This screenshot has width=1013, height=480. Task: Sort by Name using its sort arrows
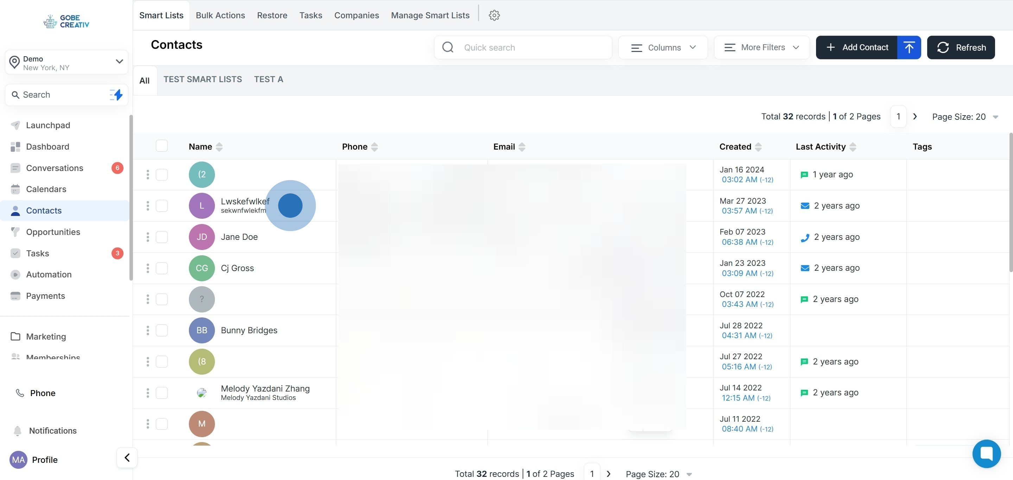(x=219, y=147)
